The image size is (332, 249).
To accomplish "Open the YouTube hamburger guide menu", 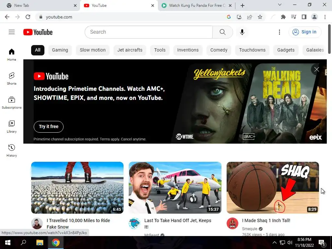I will (12, 32).
